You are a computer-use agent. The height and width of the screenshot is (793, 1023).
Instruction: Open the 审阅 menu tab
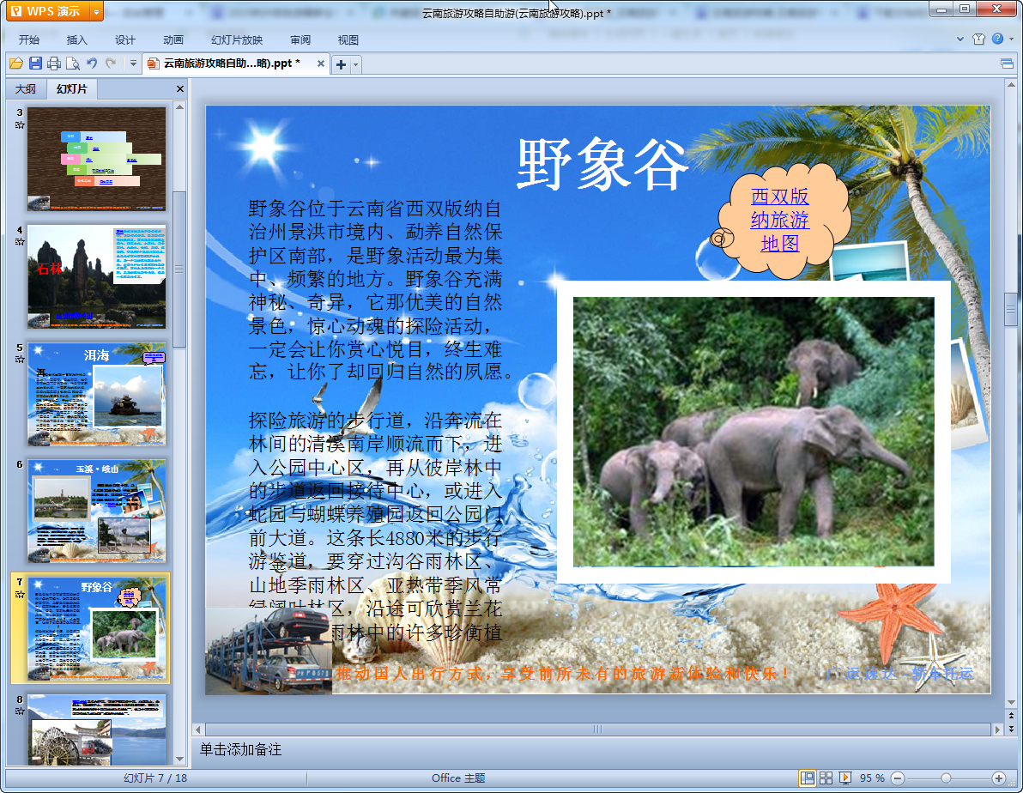300,39
